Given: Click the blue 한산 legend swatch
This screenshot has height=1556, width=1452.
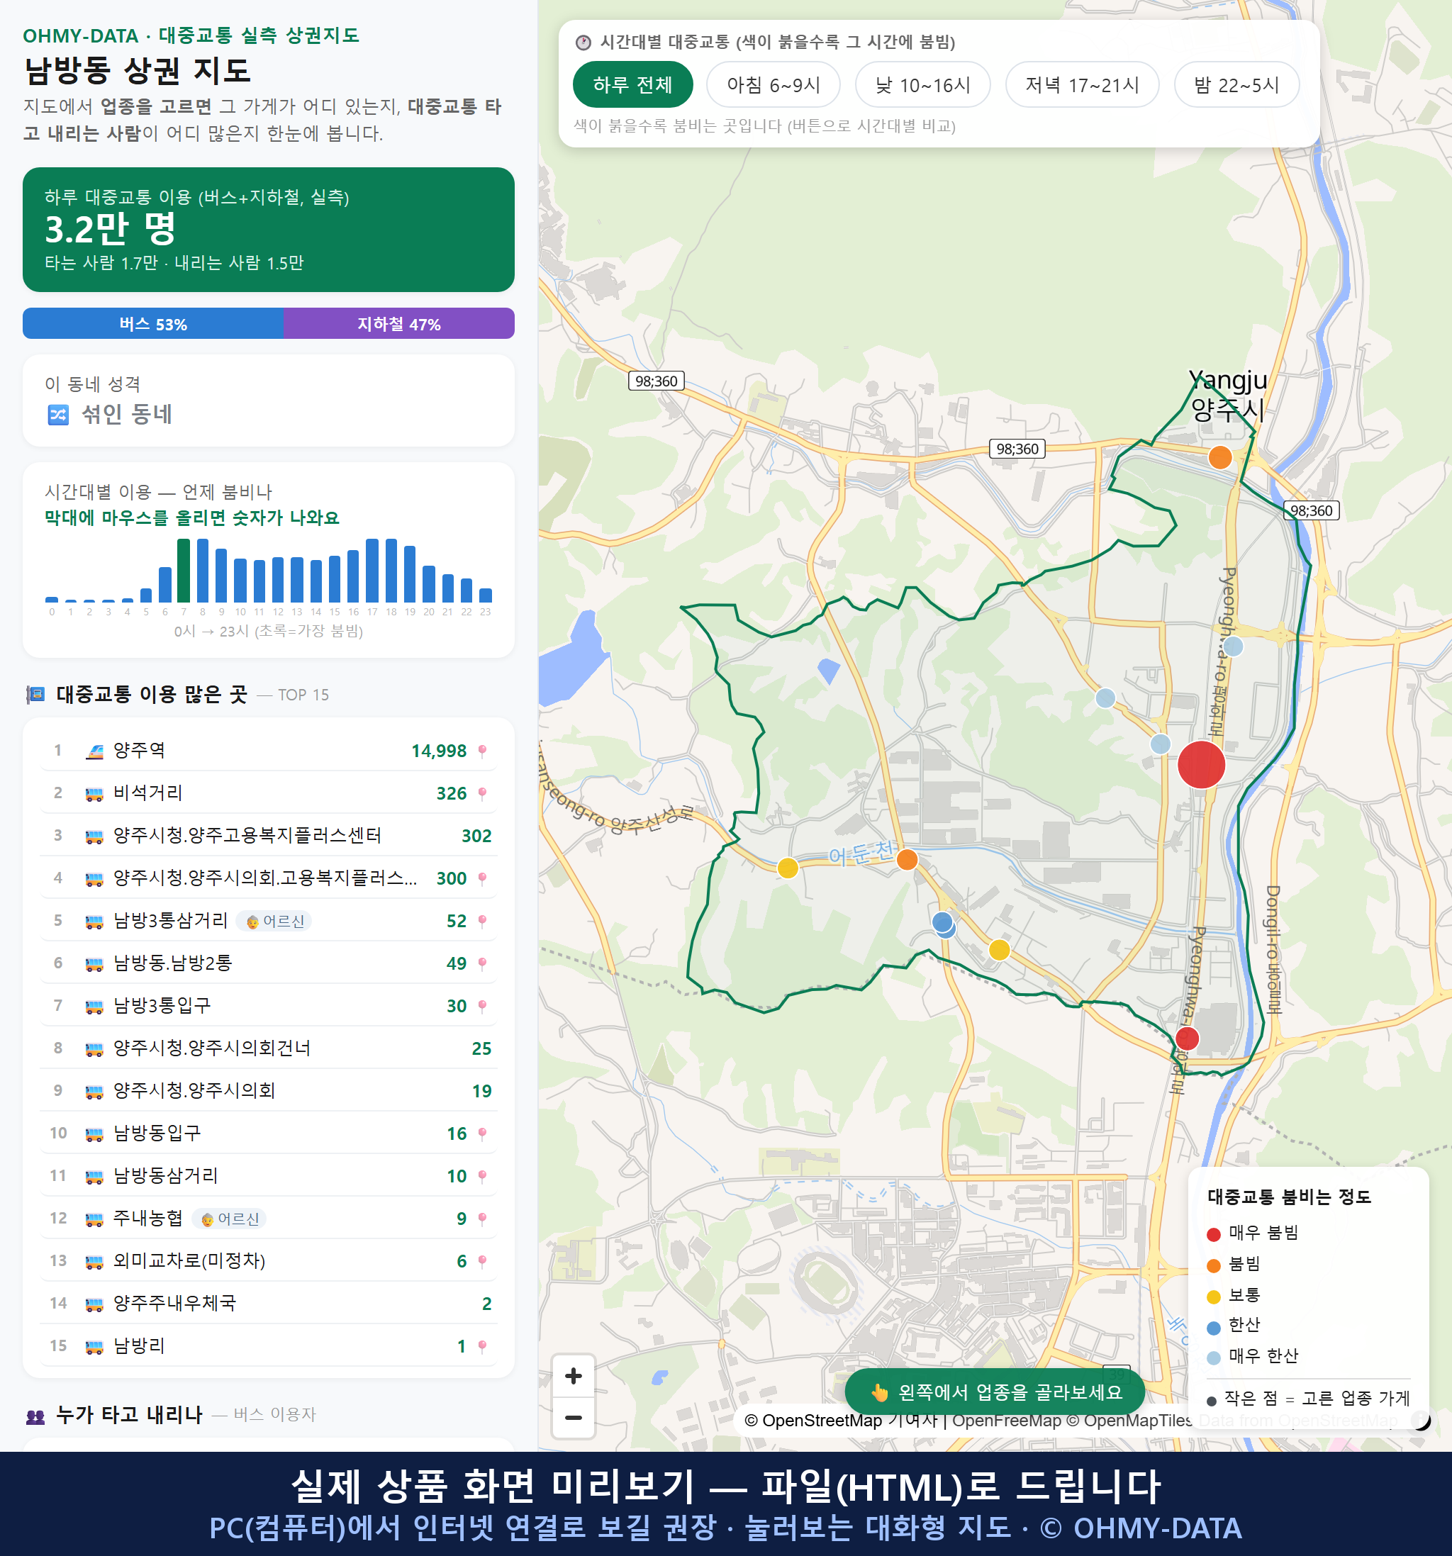Looking at the screenshot, I should tap(1213, 1328).
